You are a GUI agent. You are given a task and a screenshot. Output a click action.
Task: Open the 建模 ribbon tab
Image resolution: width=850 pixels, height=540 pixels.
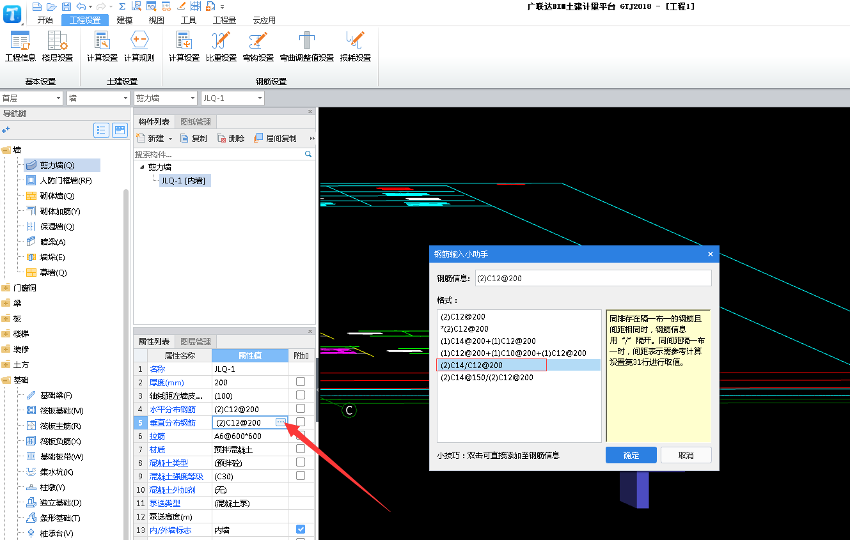coord(125,20)
